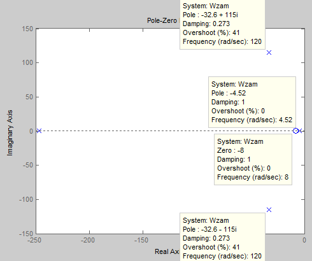
Task: Click the 50 tick label on imaginary axis
Action: 29,97
